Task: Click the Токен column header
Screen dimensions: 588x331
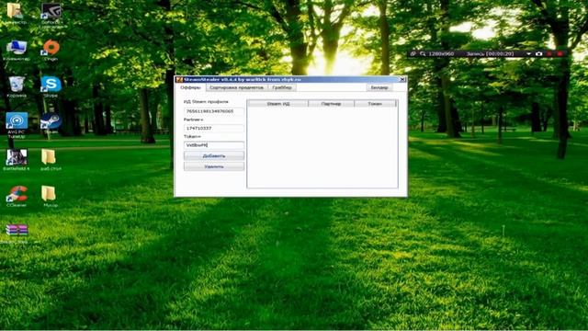Action: pos(375,104)
